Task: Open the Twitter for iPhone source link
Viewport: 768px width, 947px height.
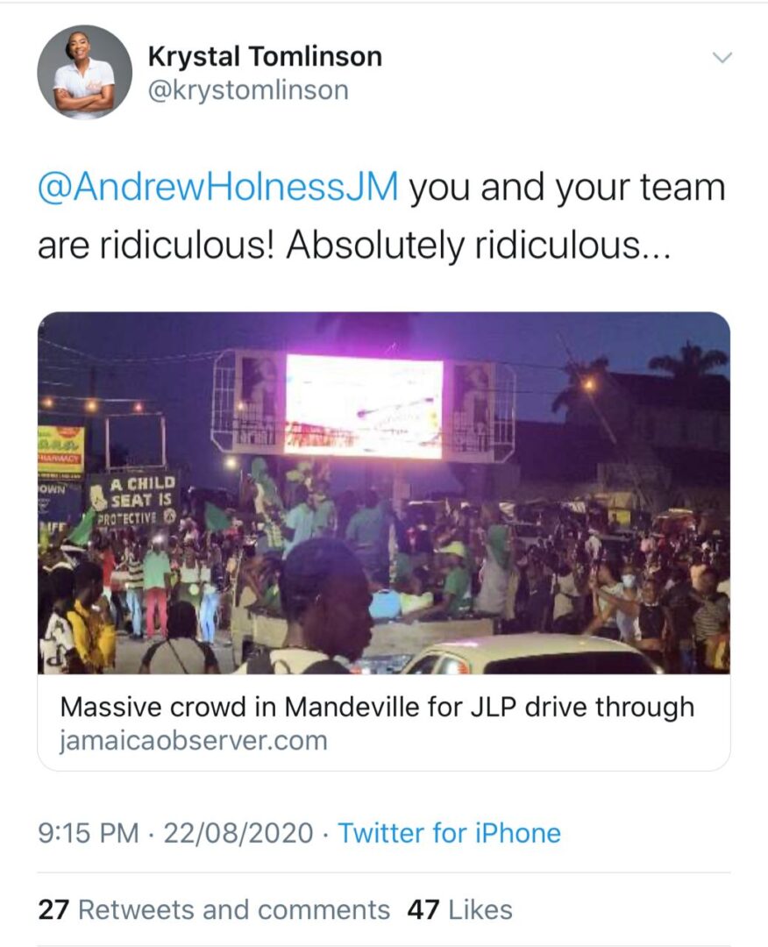Action: [x=449, y=833]
